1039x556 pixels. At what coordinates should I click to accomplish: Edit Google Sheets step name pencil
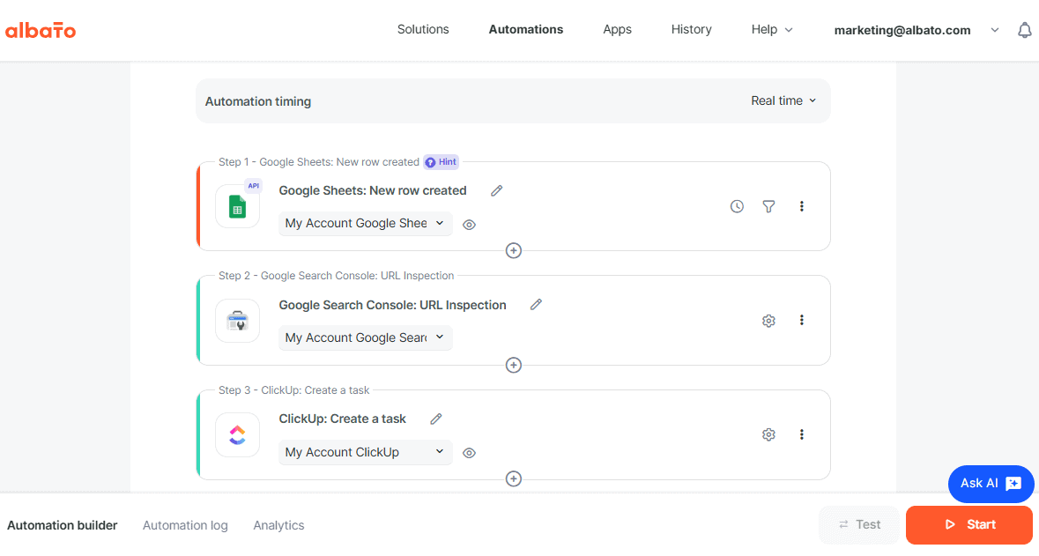coord(496,191)
